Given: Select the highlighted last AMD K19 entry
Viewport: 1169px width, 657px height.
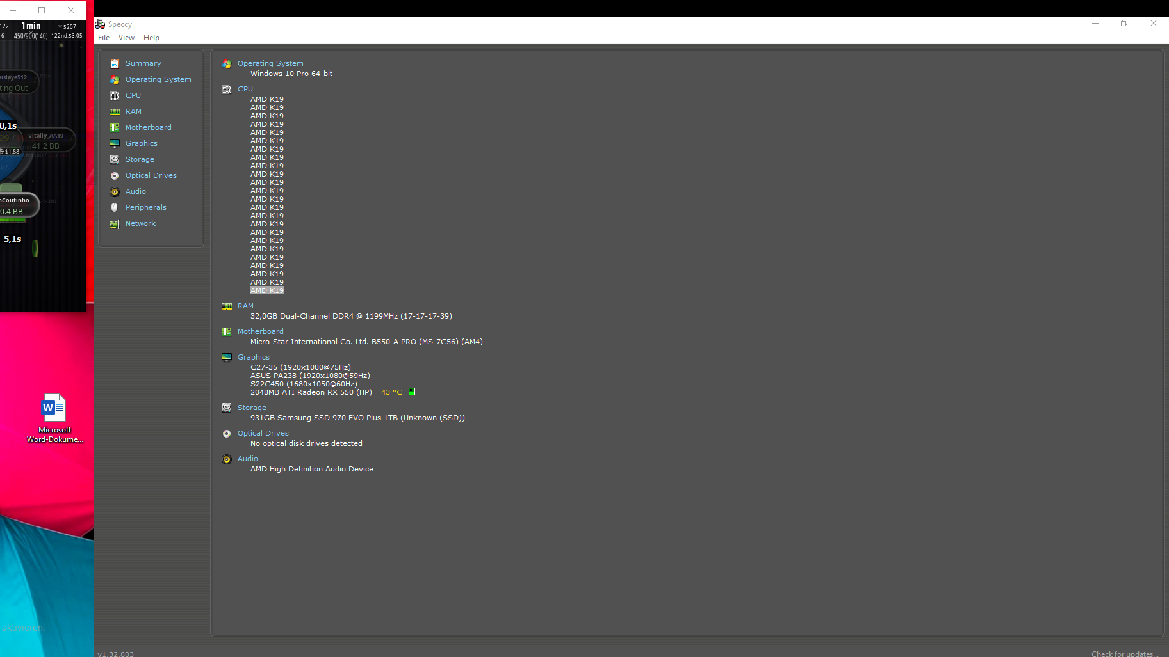Looking at the screenshot, I should click(x=267, y=290).
